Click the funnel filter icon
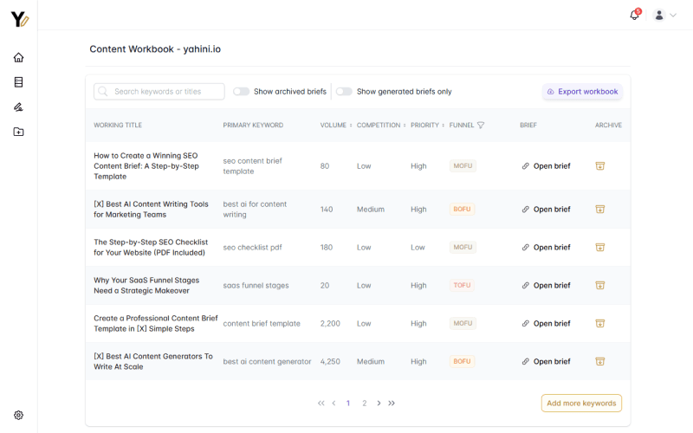Screen dimensions: 693x433 coord(481,125)
